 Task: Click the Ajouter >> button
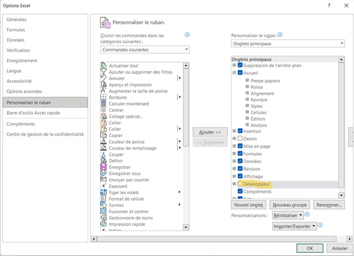point(210,132)
